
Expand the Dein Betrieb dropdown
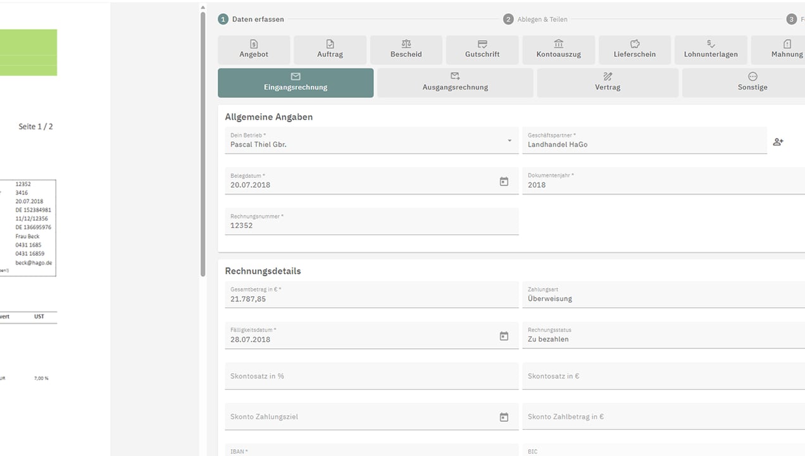[x=509, y=141]
